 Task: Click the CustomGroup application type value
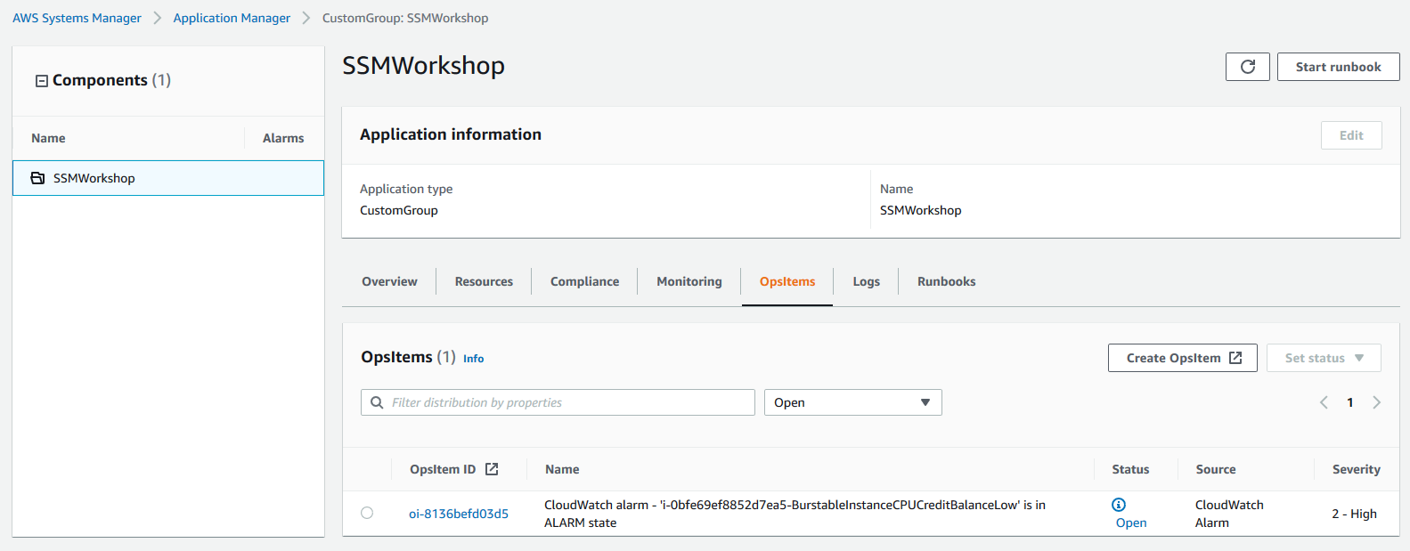(x=399, y=210)
